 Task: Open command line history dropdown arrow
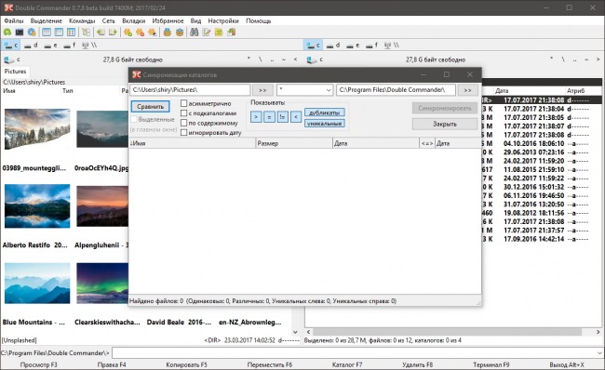(599, 352)
